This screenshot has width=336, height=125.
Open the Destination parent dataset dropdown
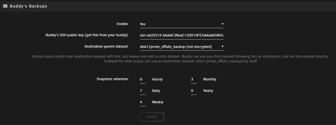182,47
